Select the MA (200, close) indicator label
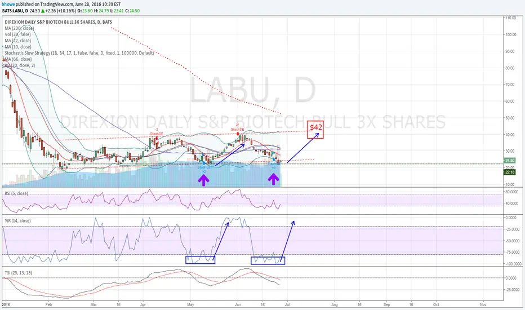Viewport: 525px width, 310px height. [19, 28]
